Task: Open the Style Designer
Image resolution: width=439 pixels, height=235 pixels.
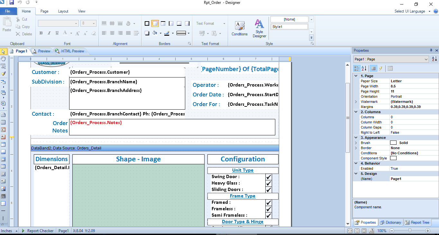Action: [x=259, y=28]
